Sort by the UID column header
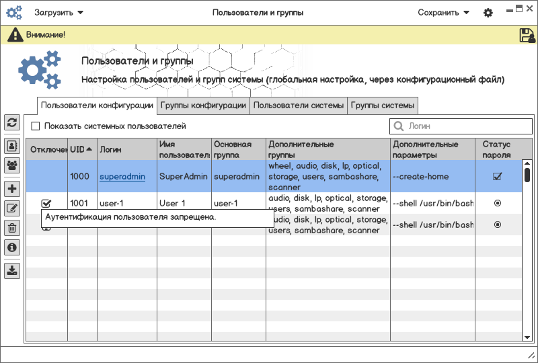The width and height of the screenshot is (538, 363). (x=81, y=149)
